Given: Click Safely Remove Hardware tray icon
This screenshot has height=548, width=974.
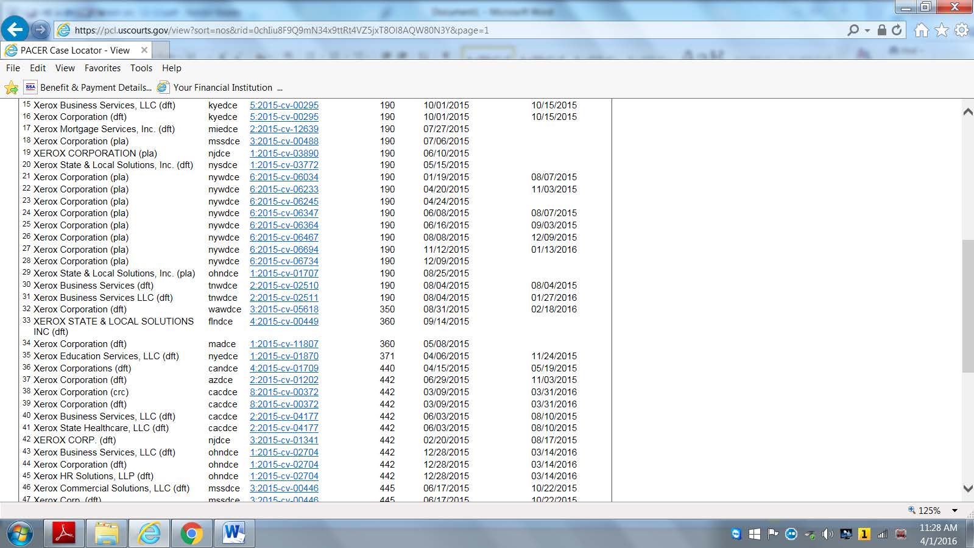Looking at the screenshot, I should (x=810, y=534).
